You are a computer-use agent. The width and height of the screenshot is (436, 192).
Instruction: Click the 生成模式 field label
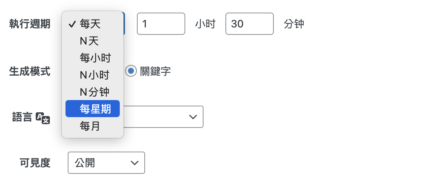pos(30,72)
